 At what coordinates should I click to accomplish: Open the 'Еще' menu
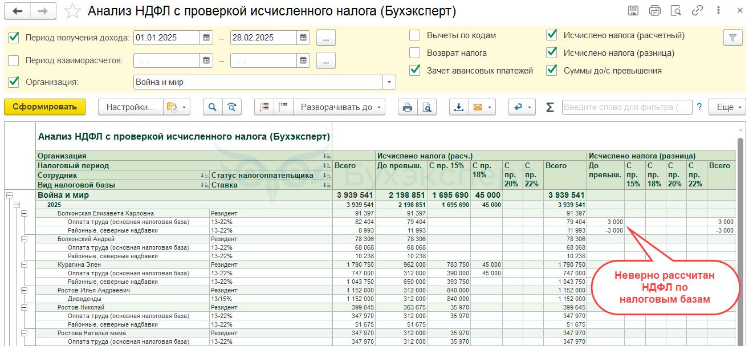pyautogui.click(x=730, y=107)
